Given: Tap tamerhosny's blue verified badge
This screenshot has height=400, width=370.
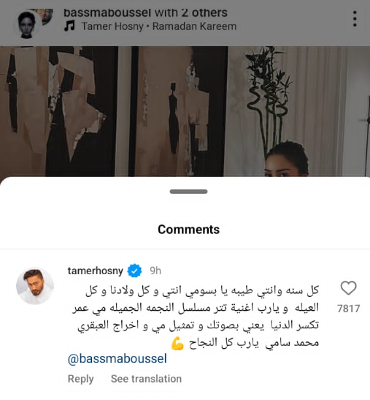Looking at the screenshot, I should (x=134, y=271).
